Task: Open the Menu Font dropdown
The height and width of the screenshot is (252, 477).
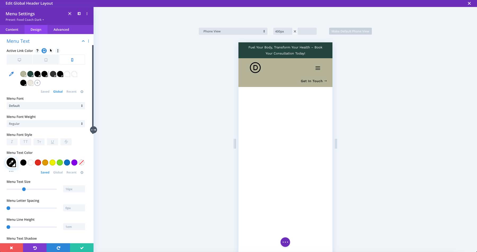Action: click(45, 106)
